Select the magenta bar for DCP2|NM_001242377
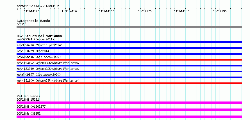This screenshot has height=120, width=250. click(129, 110)
